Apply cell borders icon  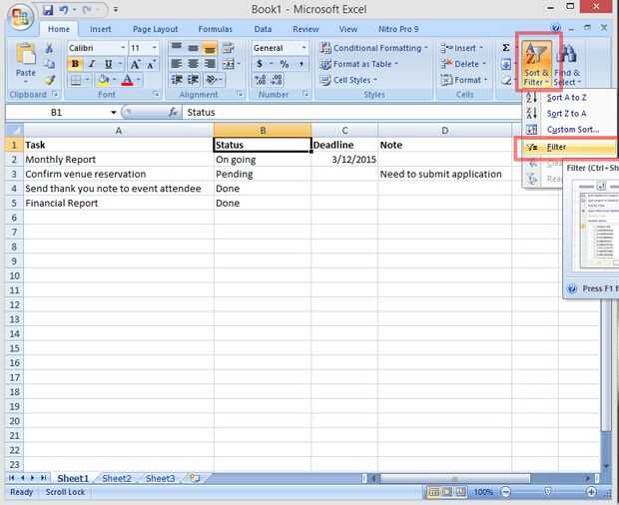pyautogui.click(x=76, y=81)
